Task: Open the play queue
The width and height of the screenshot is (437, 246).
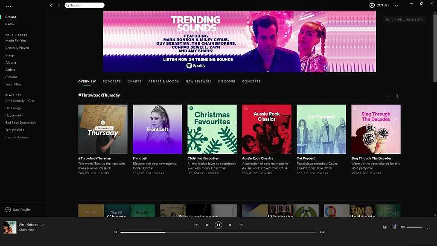Action: coord(384,227)
